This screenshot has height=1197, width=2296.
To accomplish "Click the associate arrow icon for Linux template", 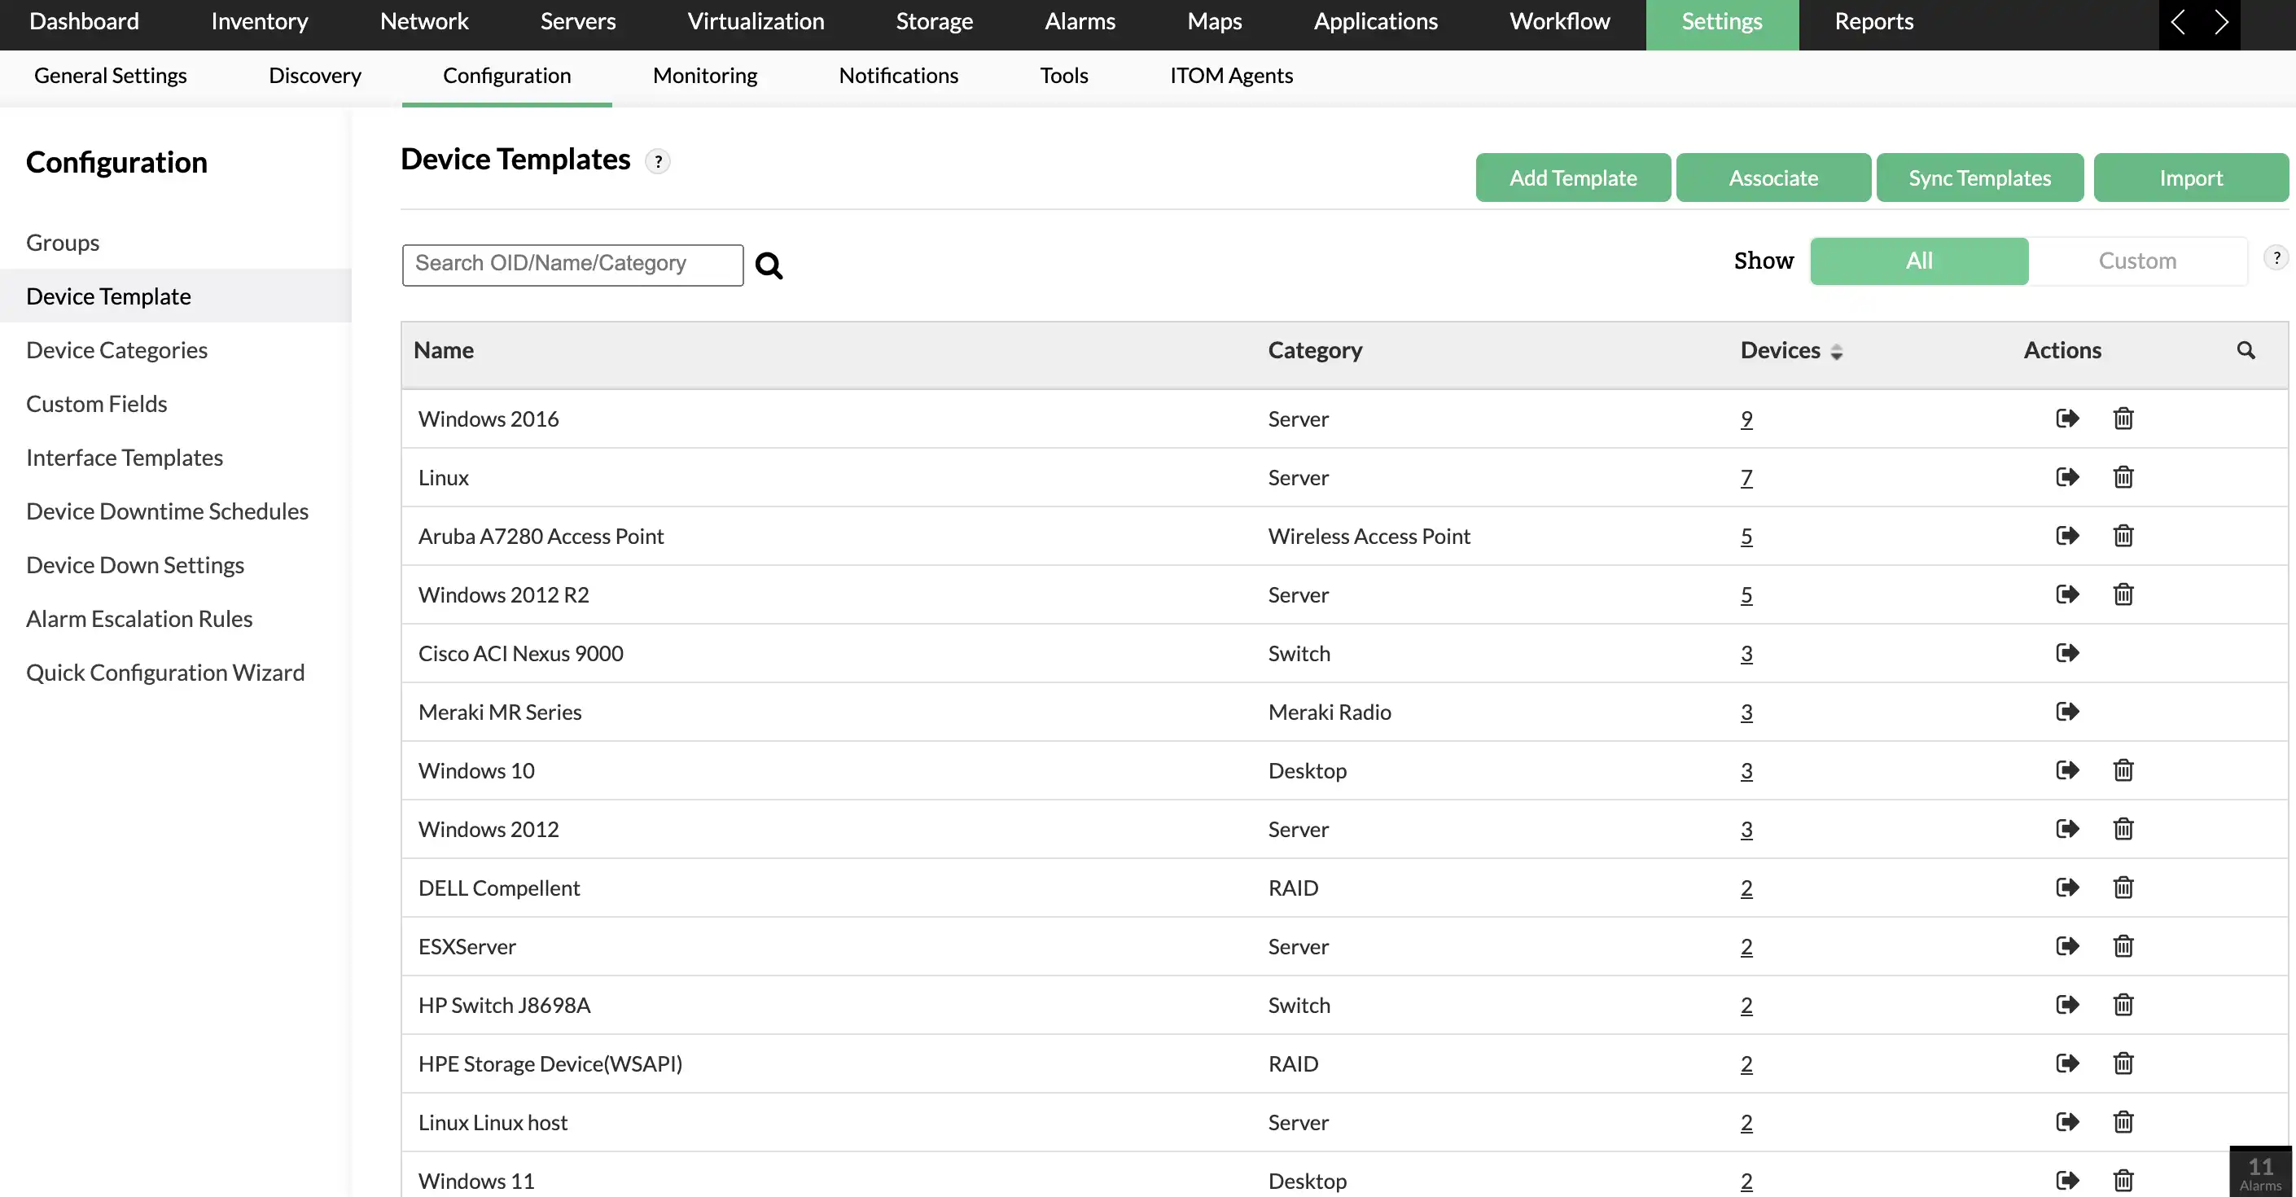I will point(2068,477).
